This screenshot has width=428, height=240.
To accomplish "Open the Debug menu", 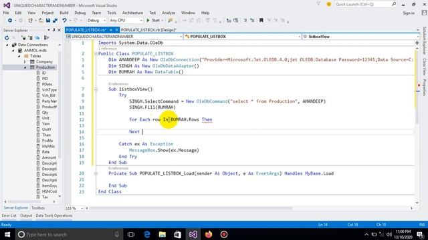I will pos(80,13).
